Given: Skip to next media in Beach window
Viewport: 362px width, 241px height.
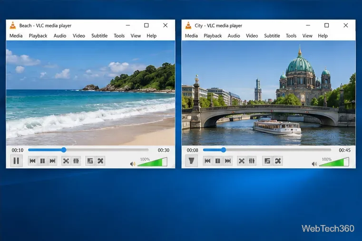Looking at the screenshot, I should pyautogui.click(x=52, y=161).
